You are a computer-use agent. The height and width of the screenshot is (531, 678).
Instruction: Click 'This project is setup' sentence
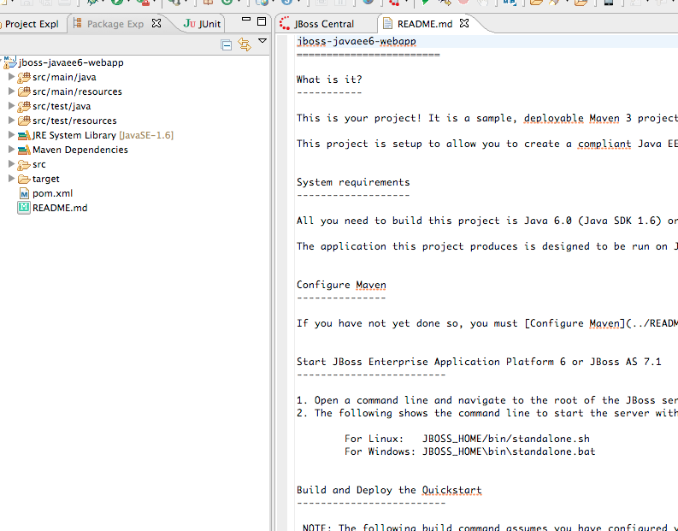pyautogui.click(x=487, y=144)
